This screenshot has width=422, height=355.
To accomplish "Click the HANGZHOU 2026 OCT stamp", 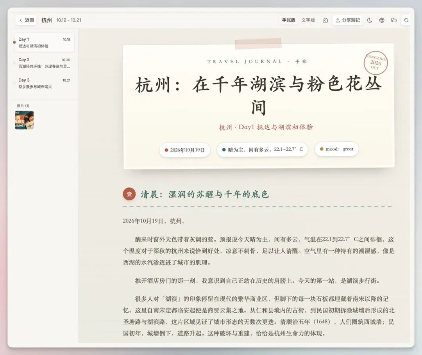I will [x=376, y=62].
